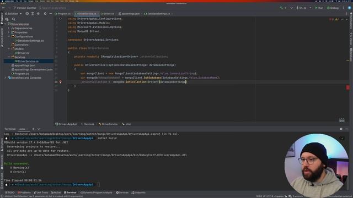Click the collapse all icon in Explorer
Image resolution: width=353 pixels, height=198 pixels.
pyautogui.click(x=38, y=14)
